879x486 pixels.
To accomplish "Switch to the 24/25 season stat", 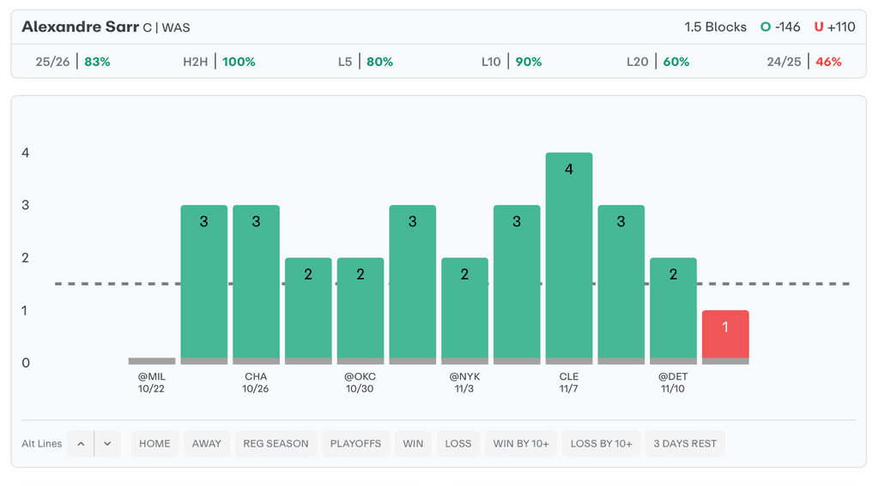I will coord(804,62).
